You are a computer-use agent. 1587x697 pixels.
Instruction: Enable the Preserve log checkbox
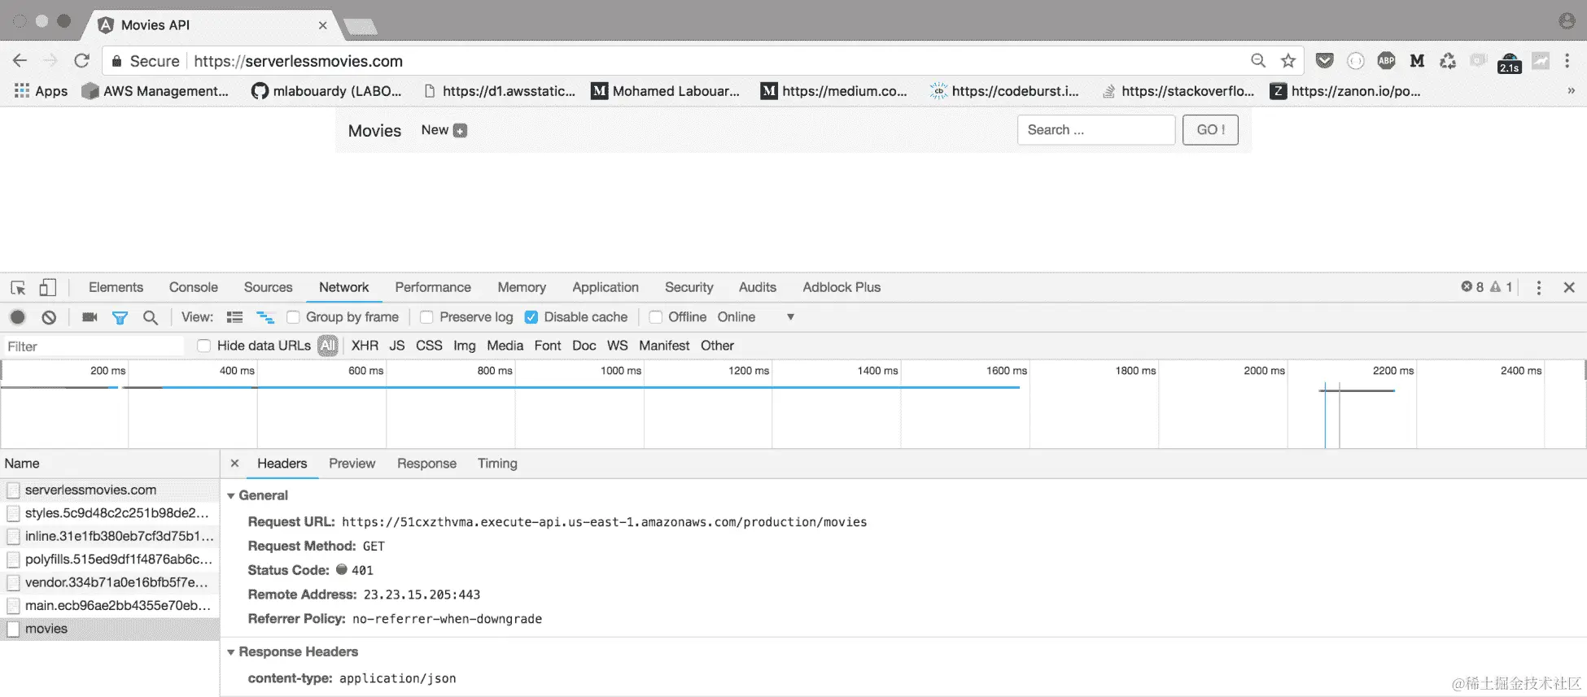[426, 317]
